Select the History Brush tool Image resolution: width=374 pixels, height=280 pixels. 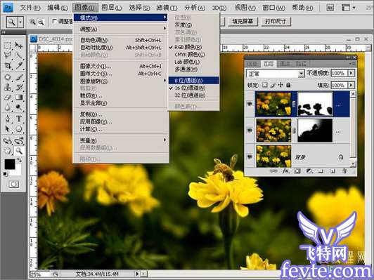[18, 88]
